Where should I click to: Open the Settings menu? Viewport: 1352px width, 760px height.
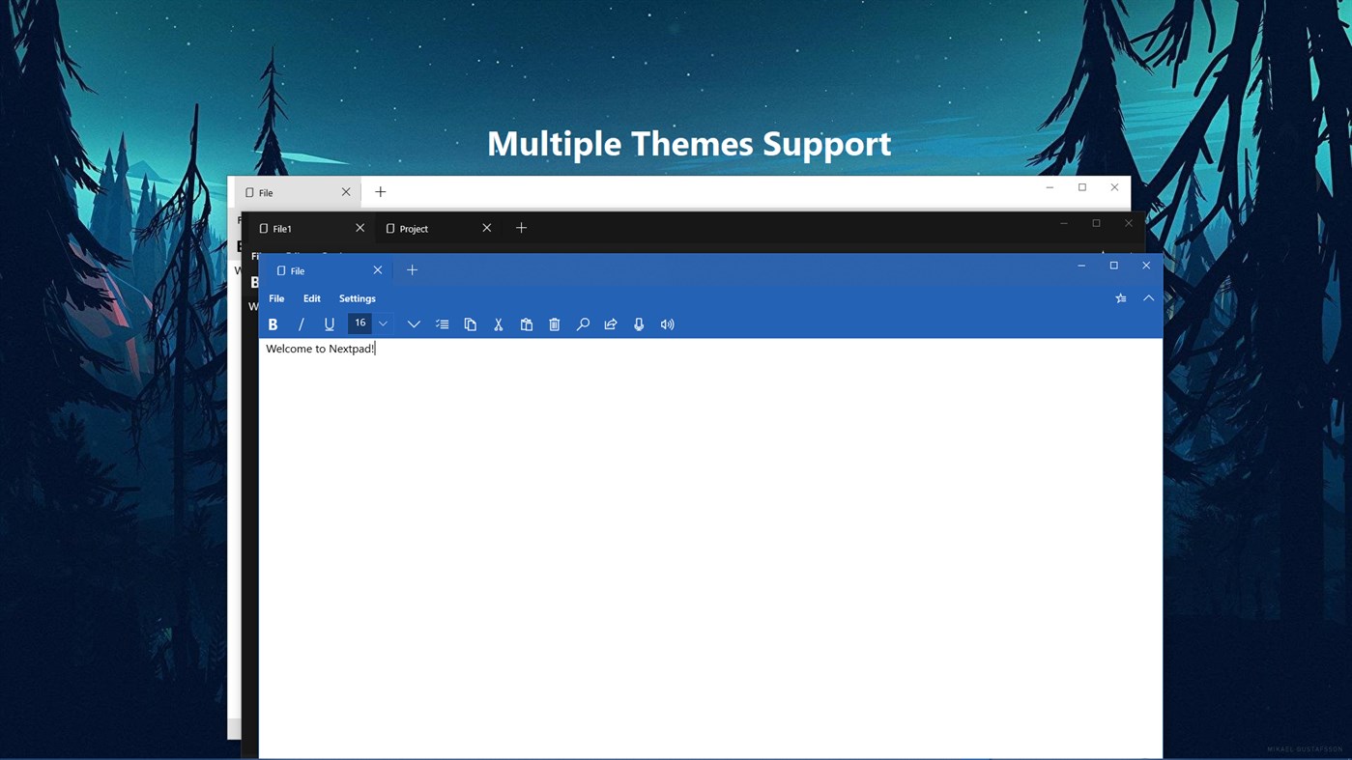click(x=357, y=297)
